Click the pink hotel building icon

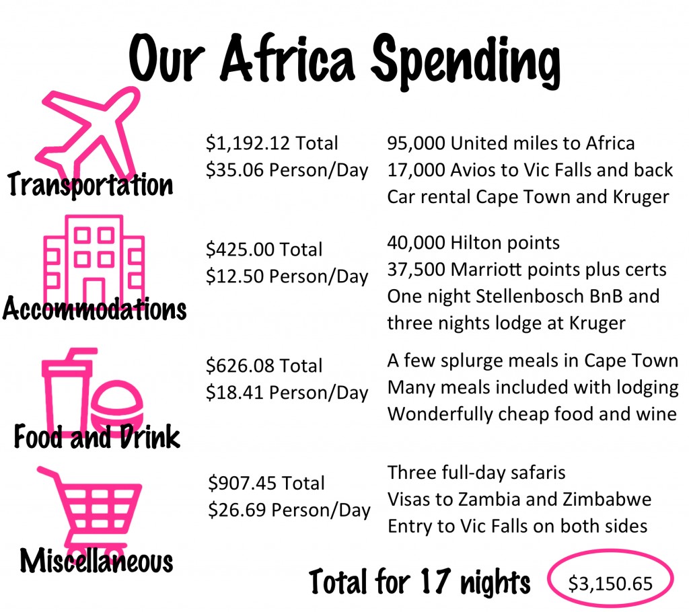tap(94, 259)
